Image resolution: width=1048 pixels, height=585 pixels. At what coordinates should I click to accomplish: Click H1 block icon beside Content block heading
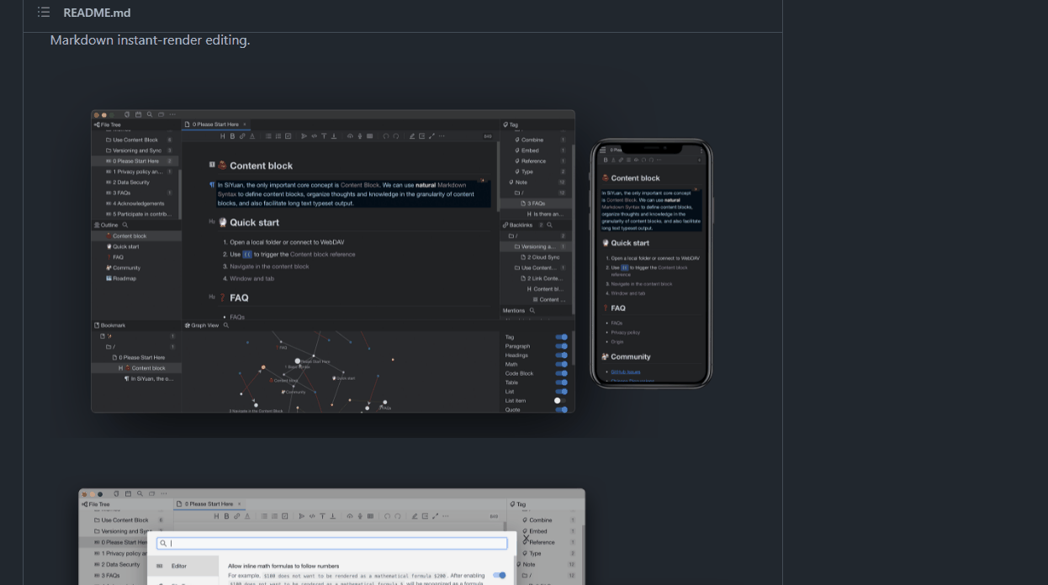click(x=212, y=165)
